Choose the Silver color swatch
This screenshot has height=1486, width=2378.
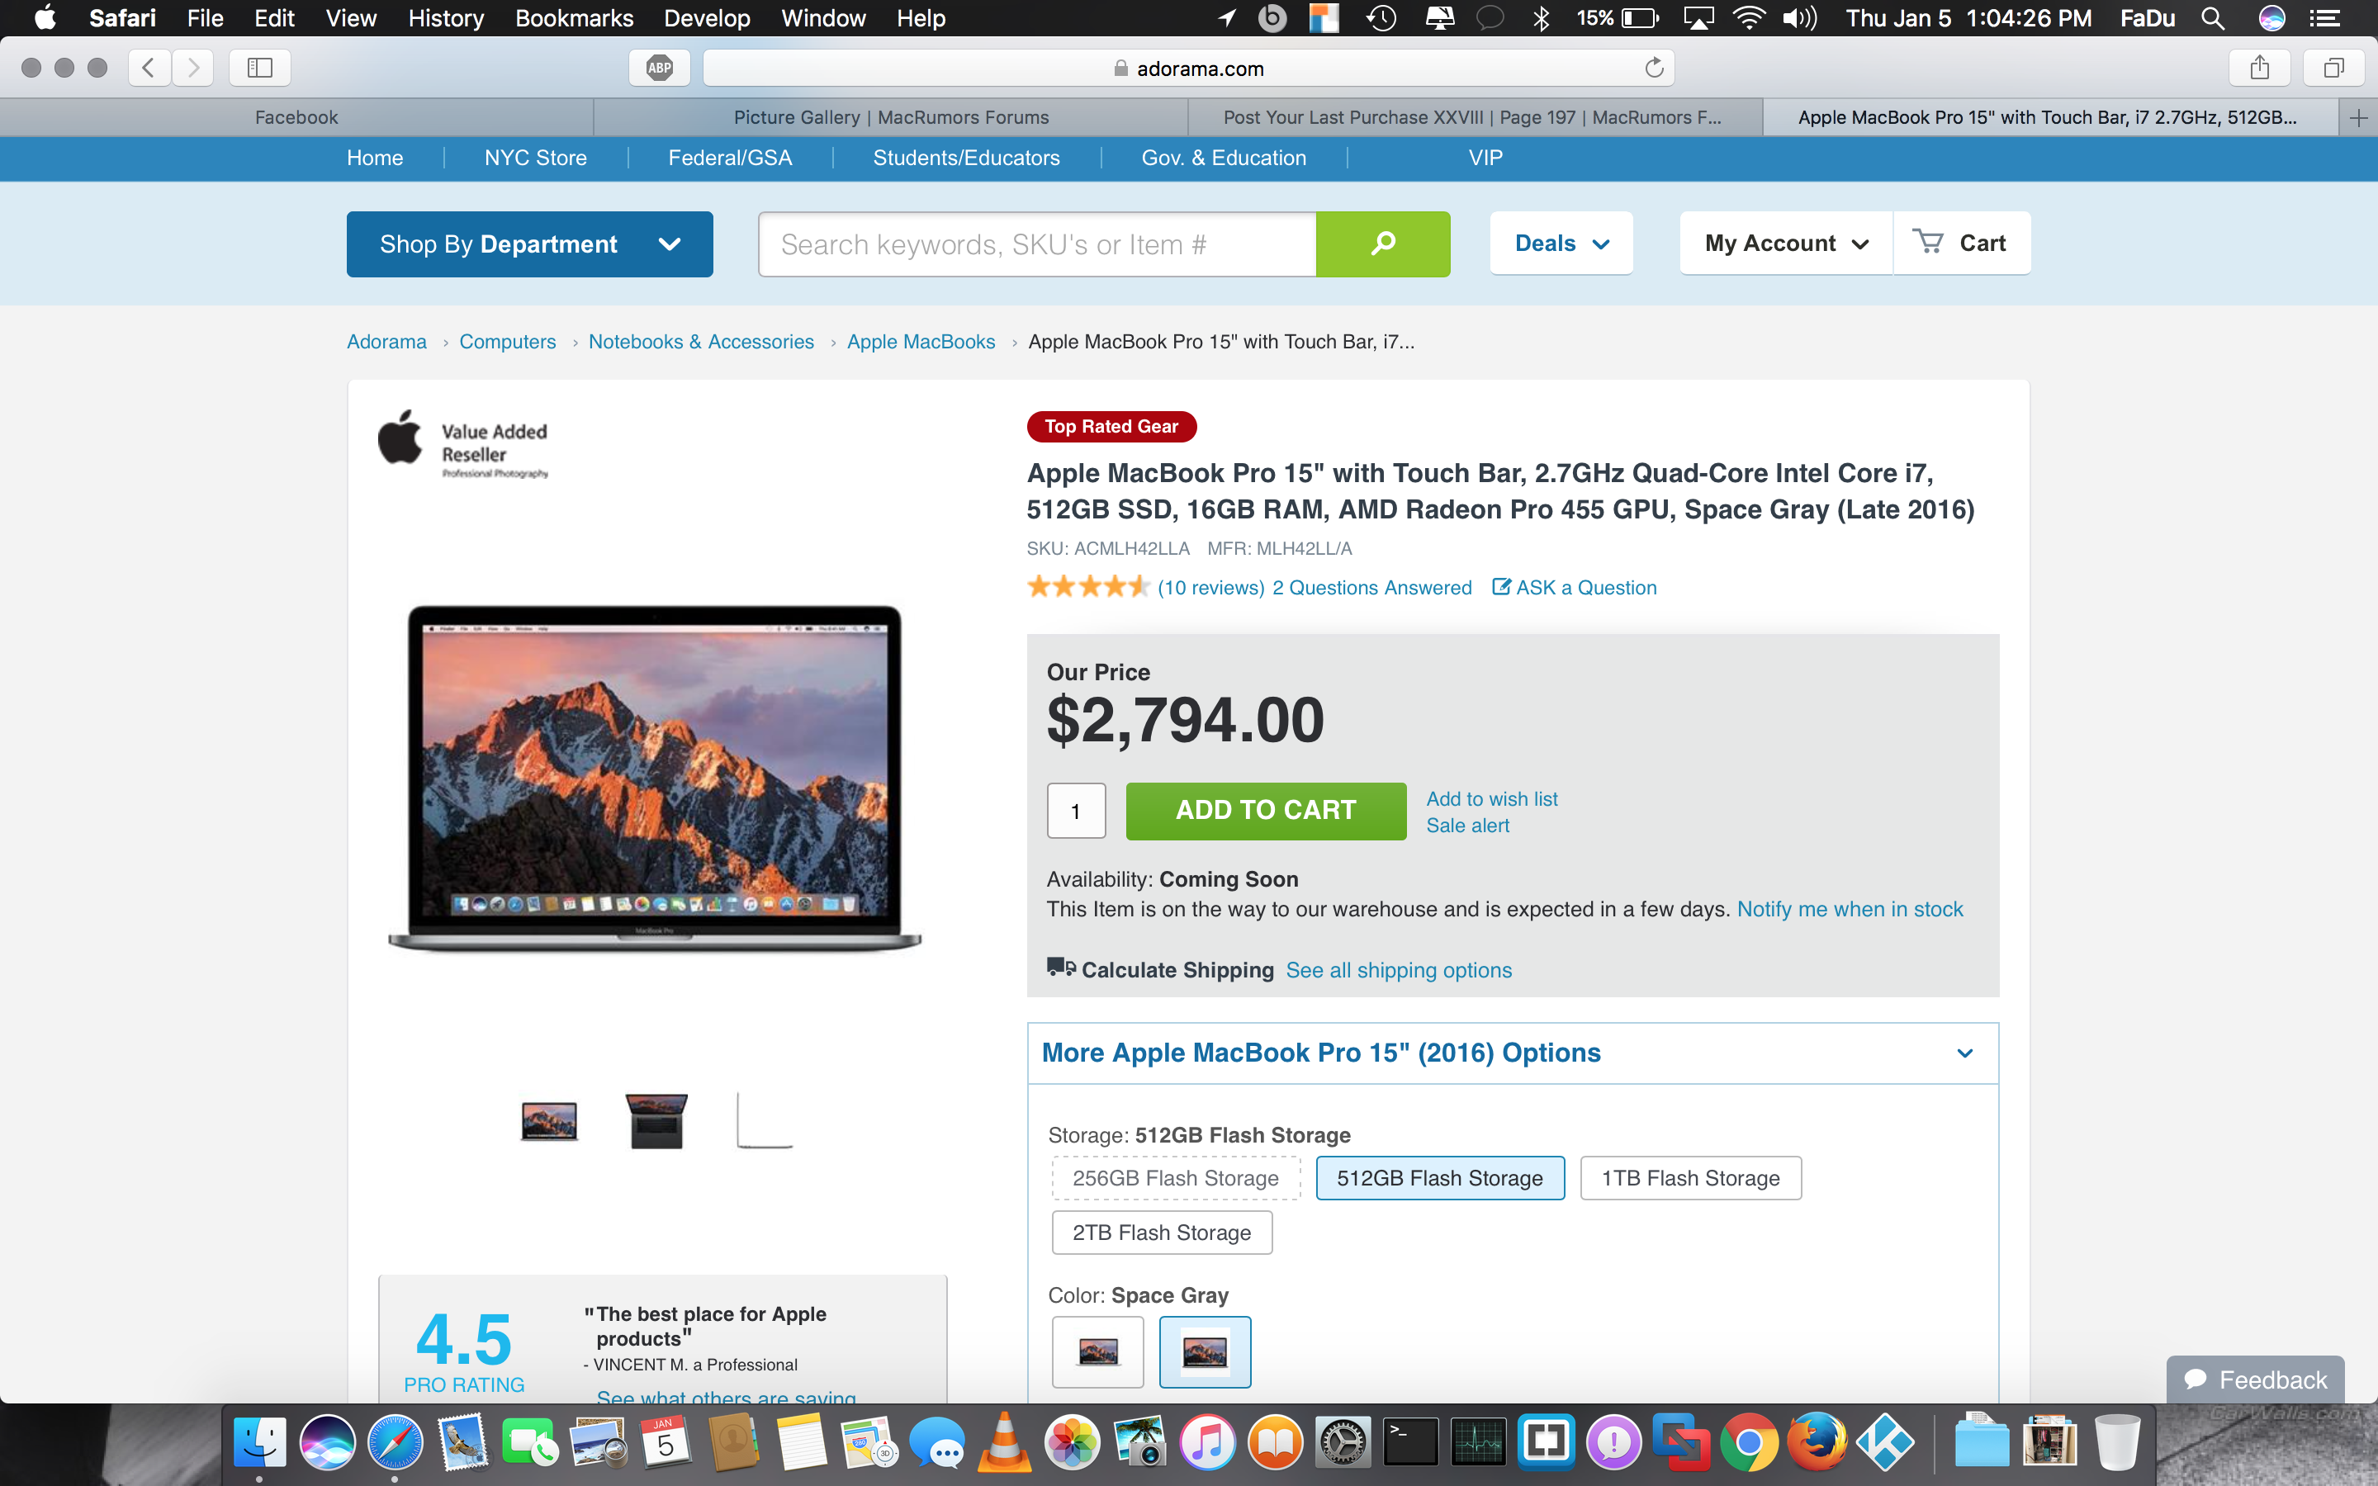click(x=1097, y=1352)
